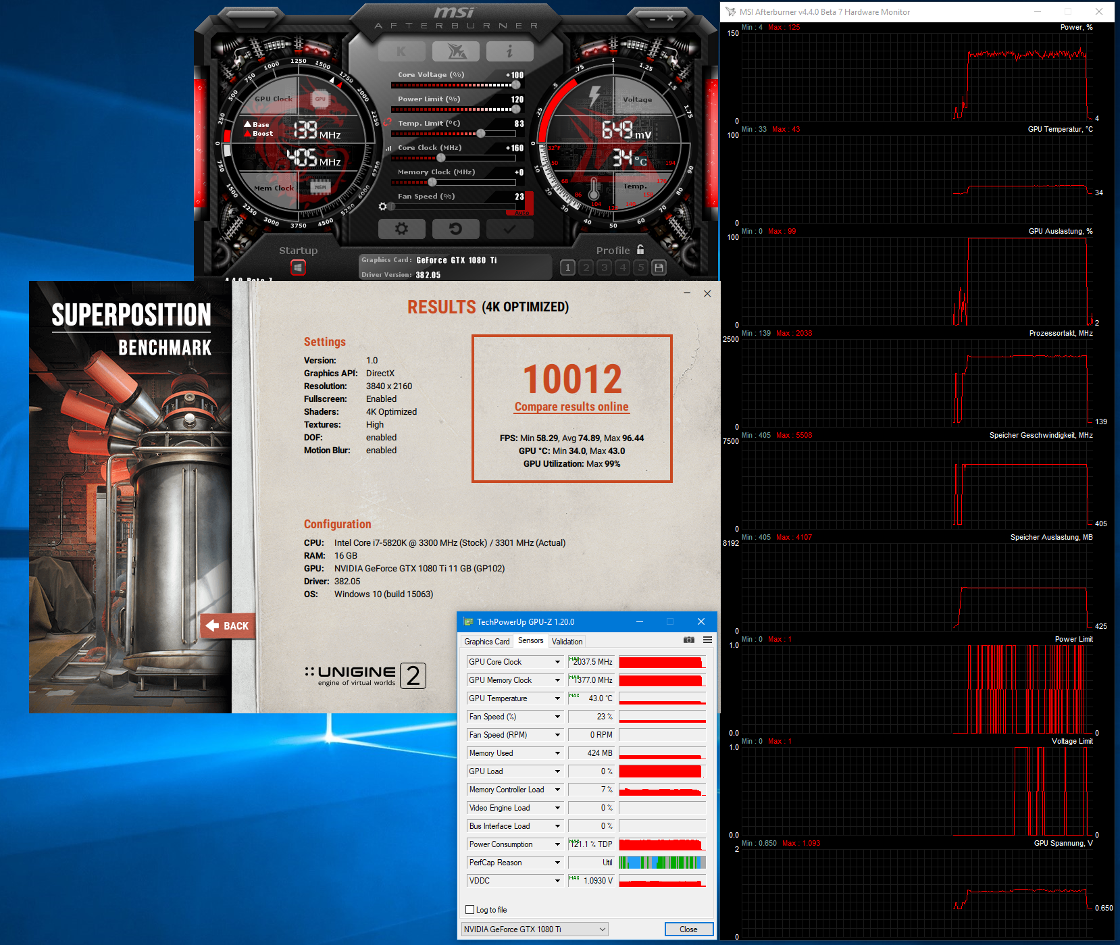Open Afterburner settings with the gear button
This screenshot has height=945, width=1120.
402,229
